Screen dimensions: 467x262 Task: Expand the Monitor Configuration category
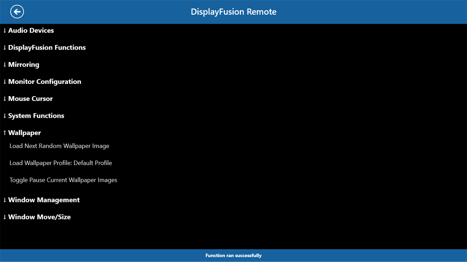[x=44, y=81]
